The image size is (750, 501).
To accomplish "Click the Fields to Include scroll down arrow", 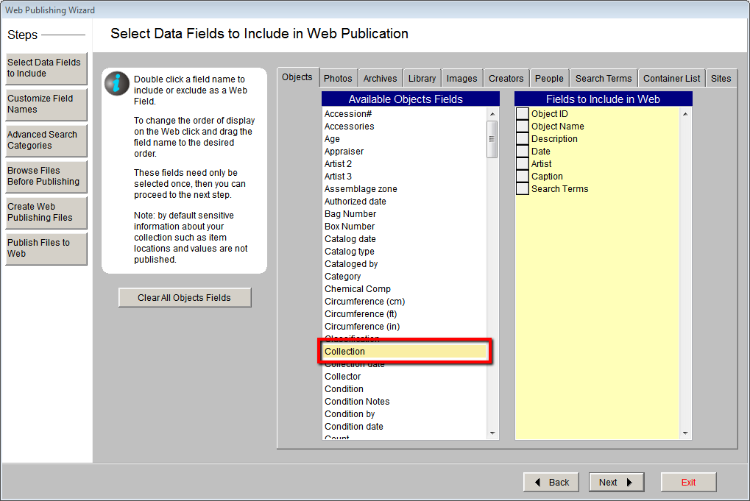I will 685,433.
